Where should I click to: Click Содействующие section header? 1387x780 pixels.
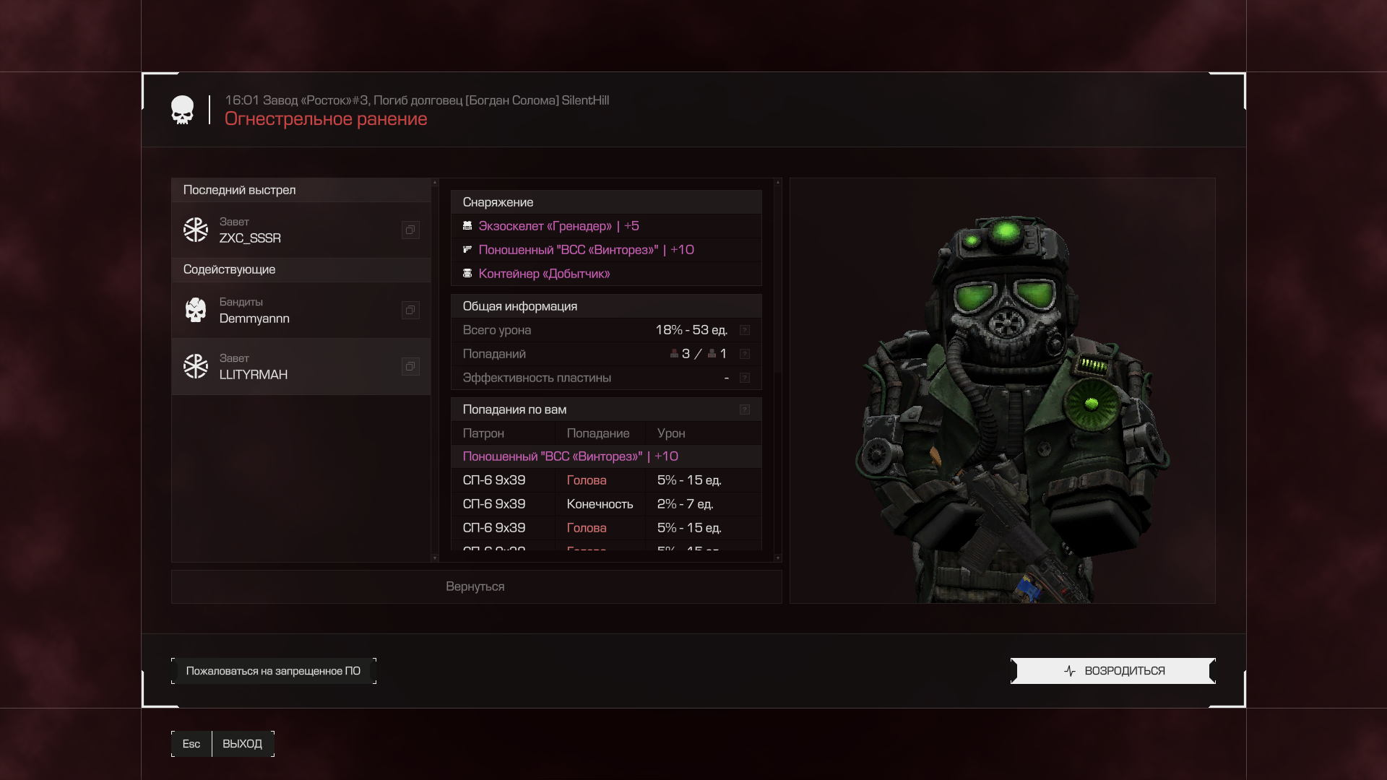click(301, 269)
